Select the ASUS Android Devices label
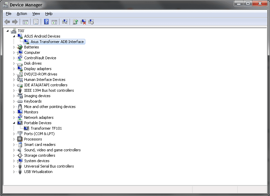 42,36
